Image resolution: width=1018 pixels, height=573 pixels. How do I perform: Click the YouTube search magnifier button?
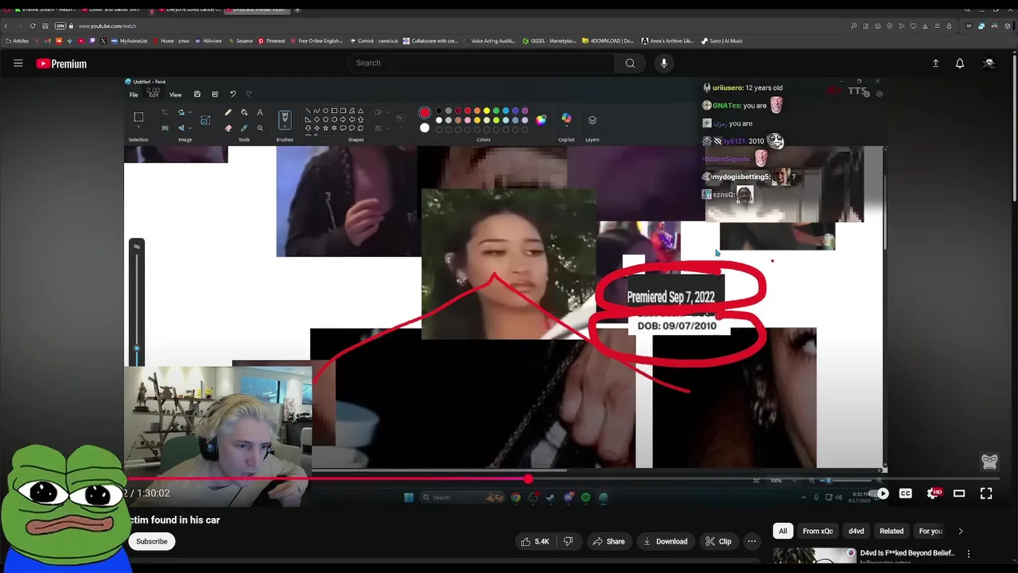[x=630, y=63]
